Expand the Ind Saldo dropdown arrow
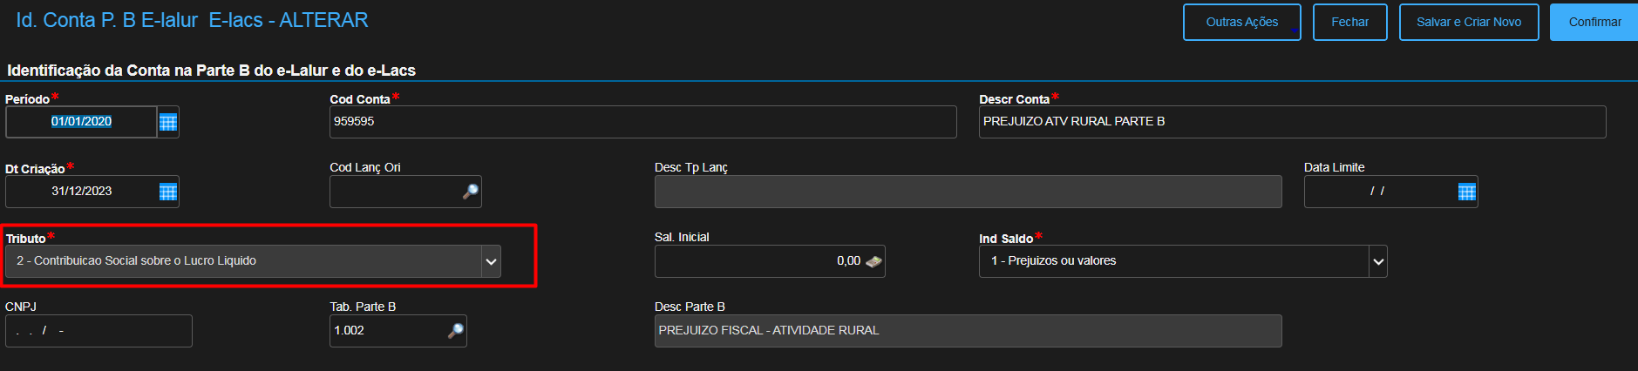 pyautogui.click(x=1377, y=261)
